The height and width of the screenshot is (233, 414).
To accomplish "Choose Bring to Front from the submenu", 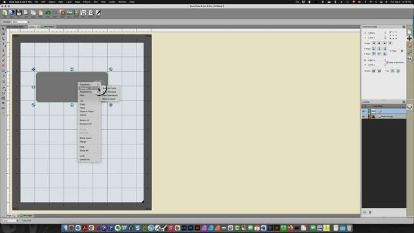I will (x=109, y=88).
